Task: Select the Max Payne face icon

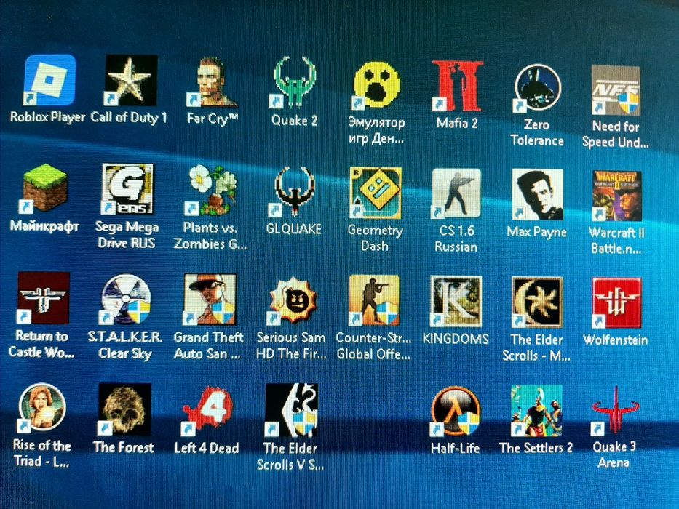Action: coord(537,195)
